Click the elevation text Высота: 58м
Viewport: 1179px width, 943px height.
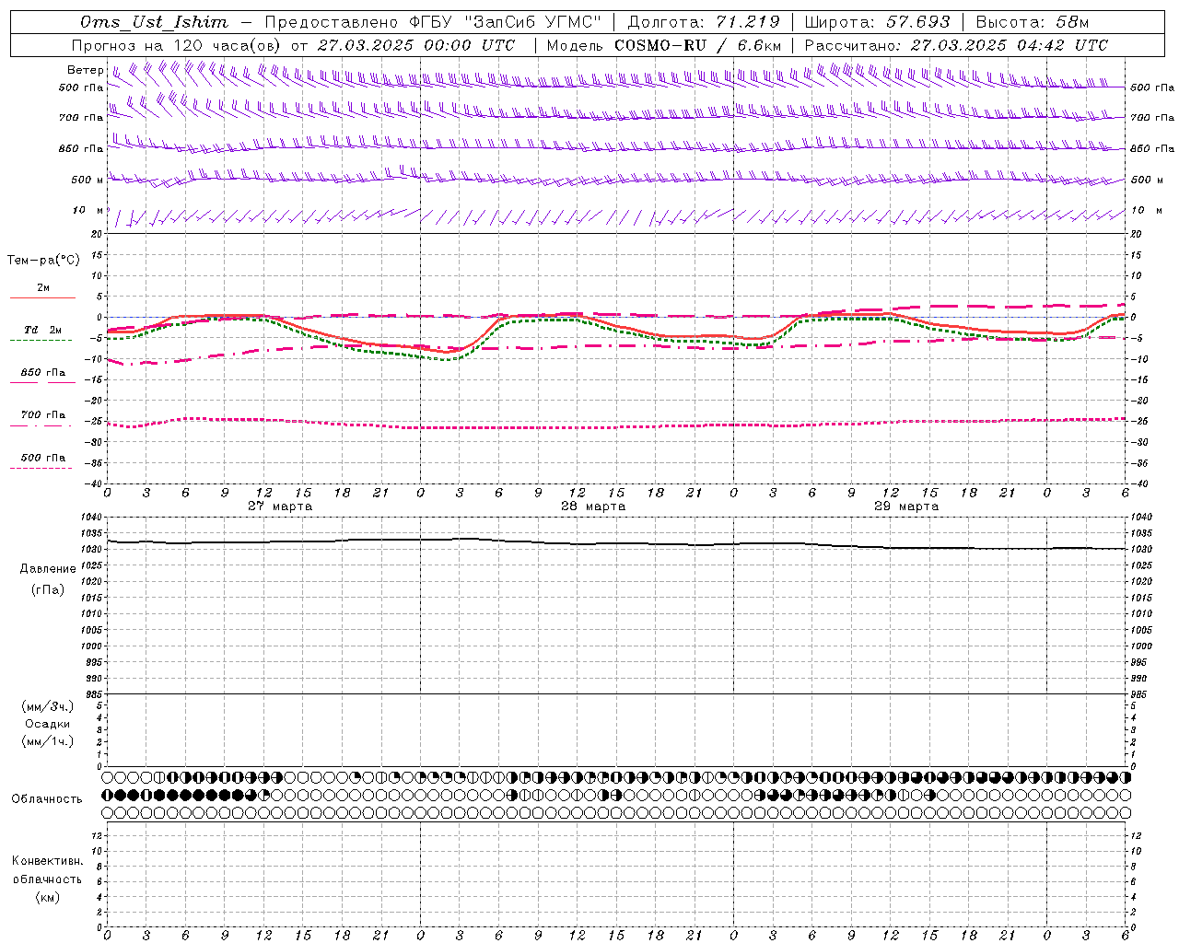[1033, 22]
